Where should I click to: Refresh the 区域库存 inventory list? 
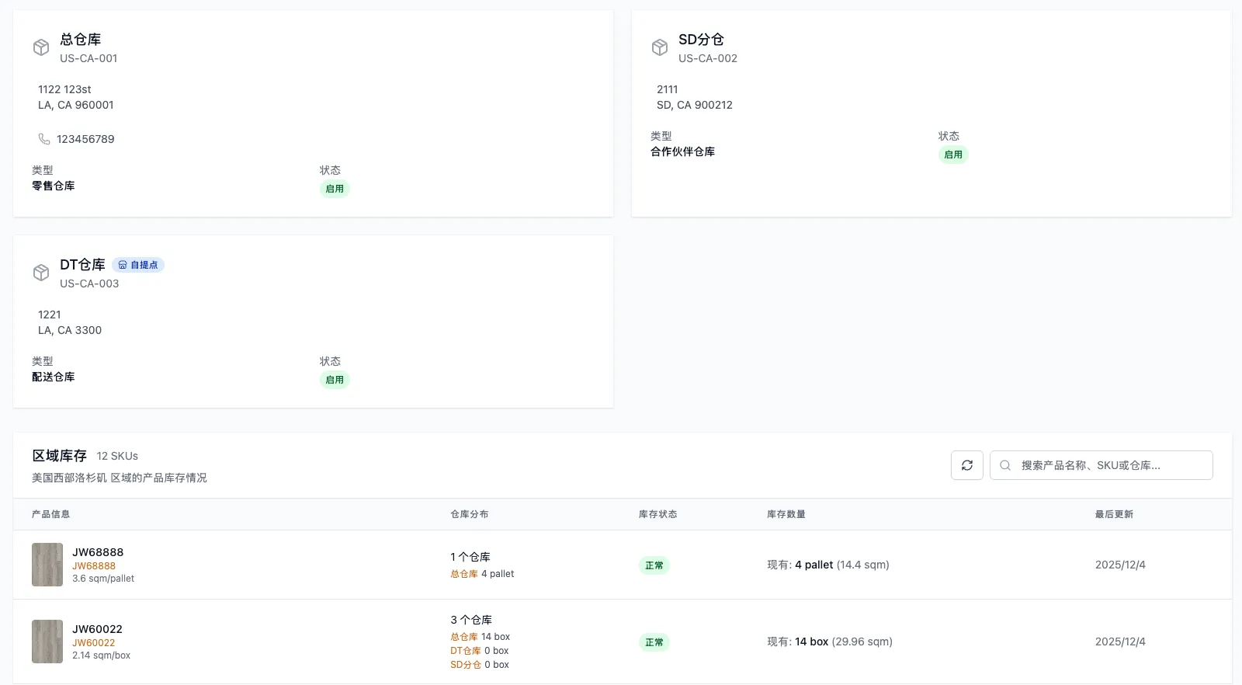coord(967,465)
